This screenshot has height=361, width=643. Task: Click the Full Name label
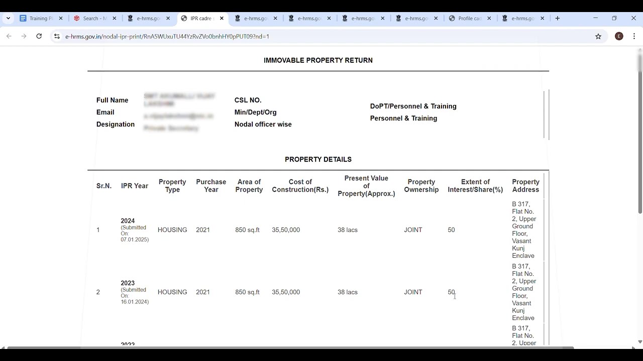tap(112, 100)
